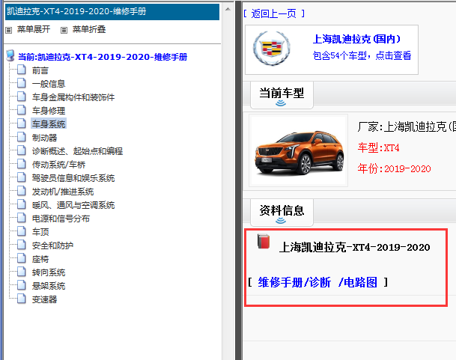
Task: Open the 驾驶员信息和娱乐系统 chapter
Action: point(73,178)
